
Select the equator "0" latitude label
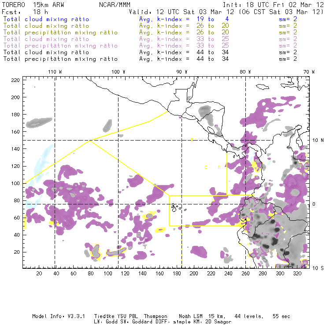314,204
